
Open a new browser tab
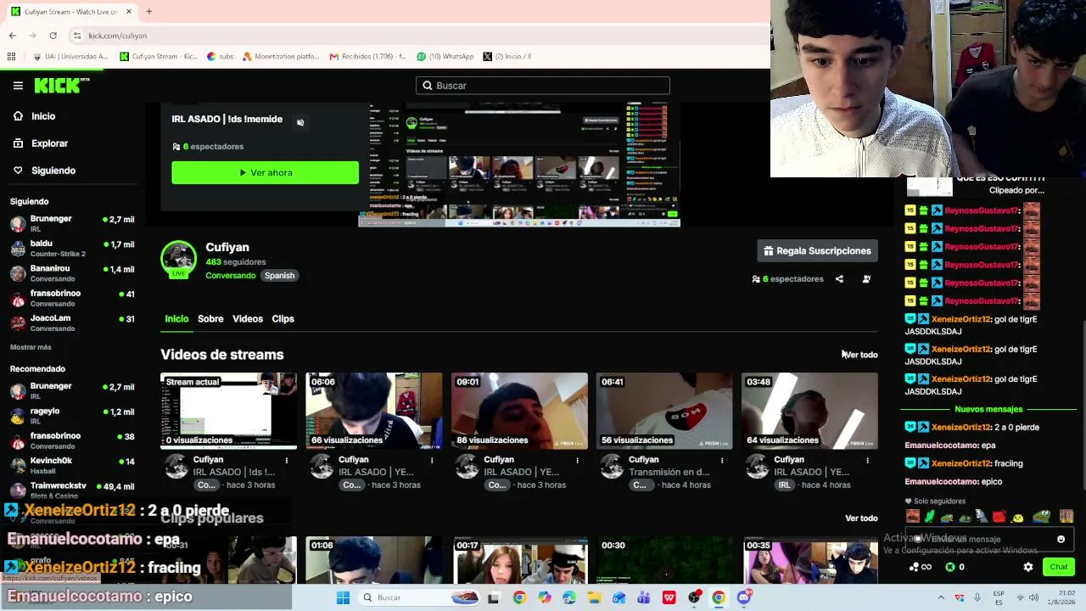[148, 12]
